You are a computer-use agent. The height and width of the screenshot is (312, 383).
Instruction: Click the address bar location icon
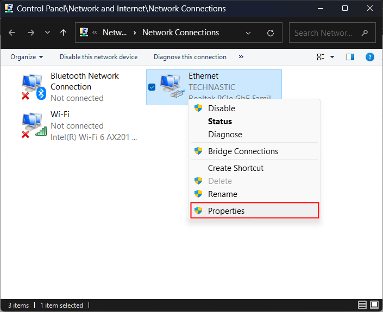(x=84, y=32)
